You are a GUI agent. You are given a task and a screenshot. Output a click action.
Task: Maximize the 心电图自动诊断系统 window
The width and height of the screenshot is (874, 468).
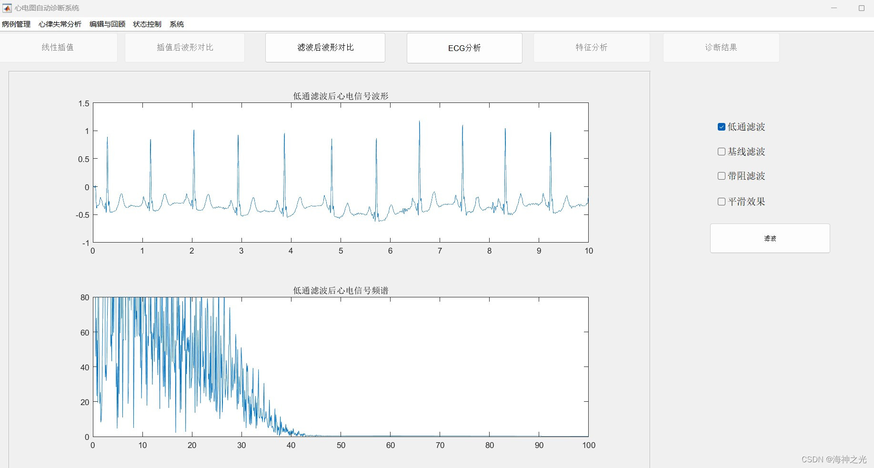click(x=862, y=8)
